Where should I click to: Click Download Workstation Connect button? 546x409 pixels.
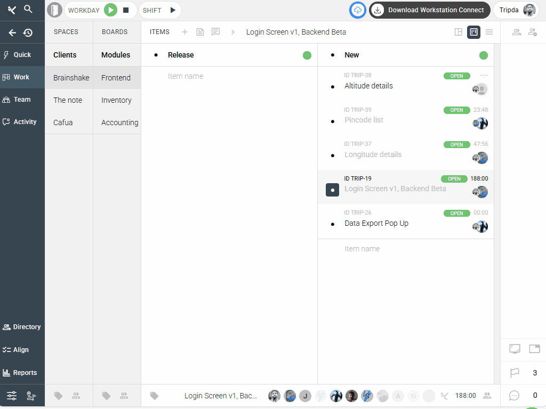tap(429, 10)
